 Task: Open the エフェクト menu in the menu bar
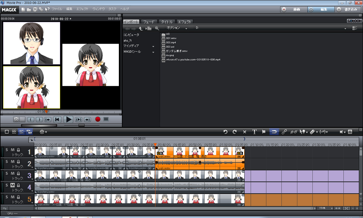82,9
